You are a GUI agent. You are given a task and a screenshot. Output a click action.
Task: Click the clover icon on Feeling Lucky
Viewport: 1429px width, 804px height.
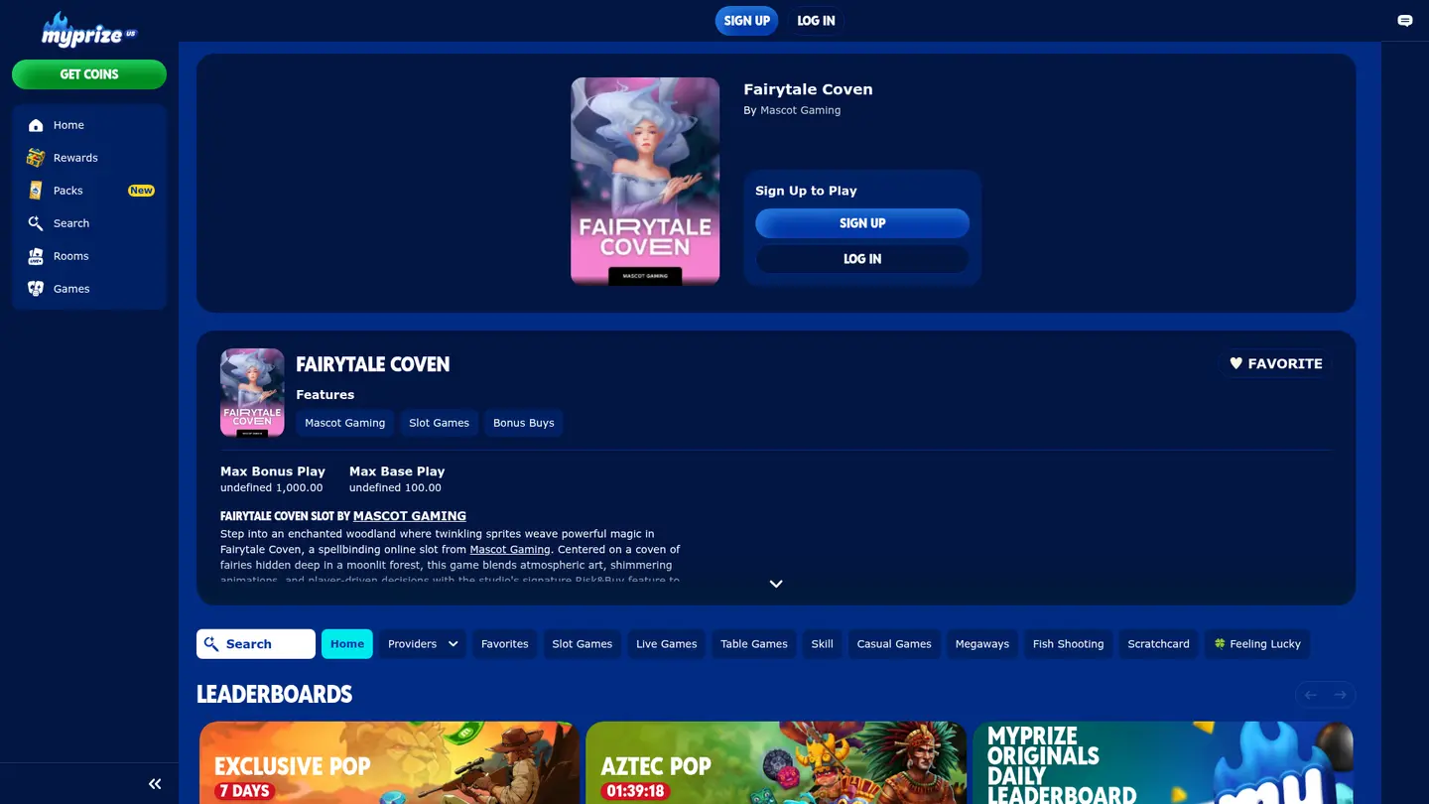tap(1220, 644)
